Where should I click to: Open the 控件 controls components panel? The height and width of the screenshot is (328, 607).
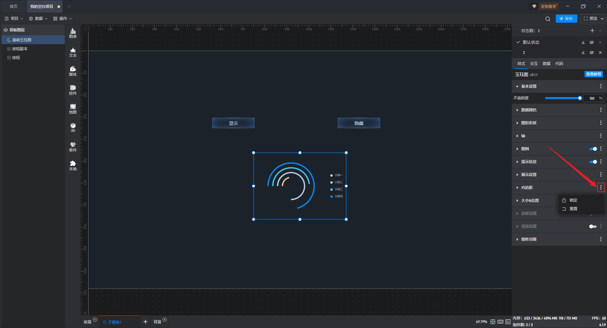pos(73,90)
